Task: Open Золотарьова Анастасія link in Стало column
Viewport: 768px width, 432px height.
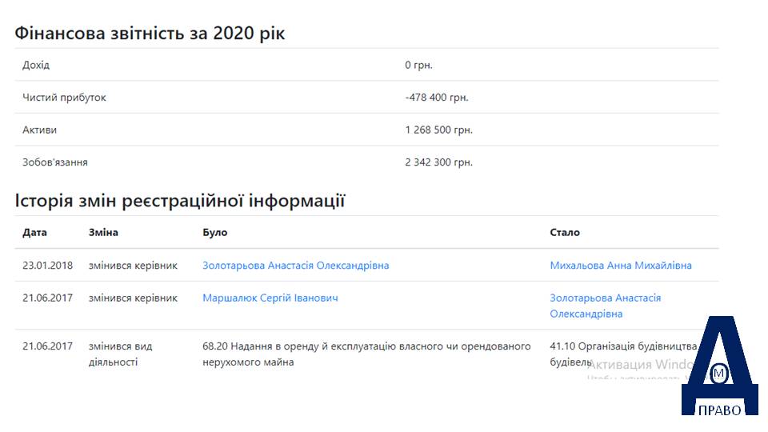Action: [605, 306]
